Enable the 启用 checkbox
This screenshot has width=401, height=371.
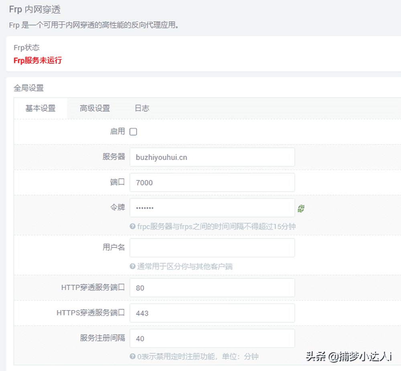click(x=133, y=131)
